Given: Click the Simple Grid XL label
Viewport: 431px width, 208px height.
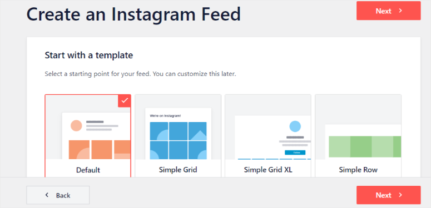Looking at the screenshot, I should [268, 170].
